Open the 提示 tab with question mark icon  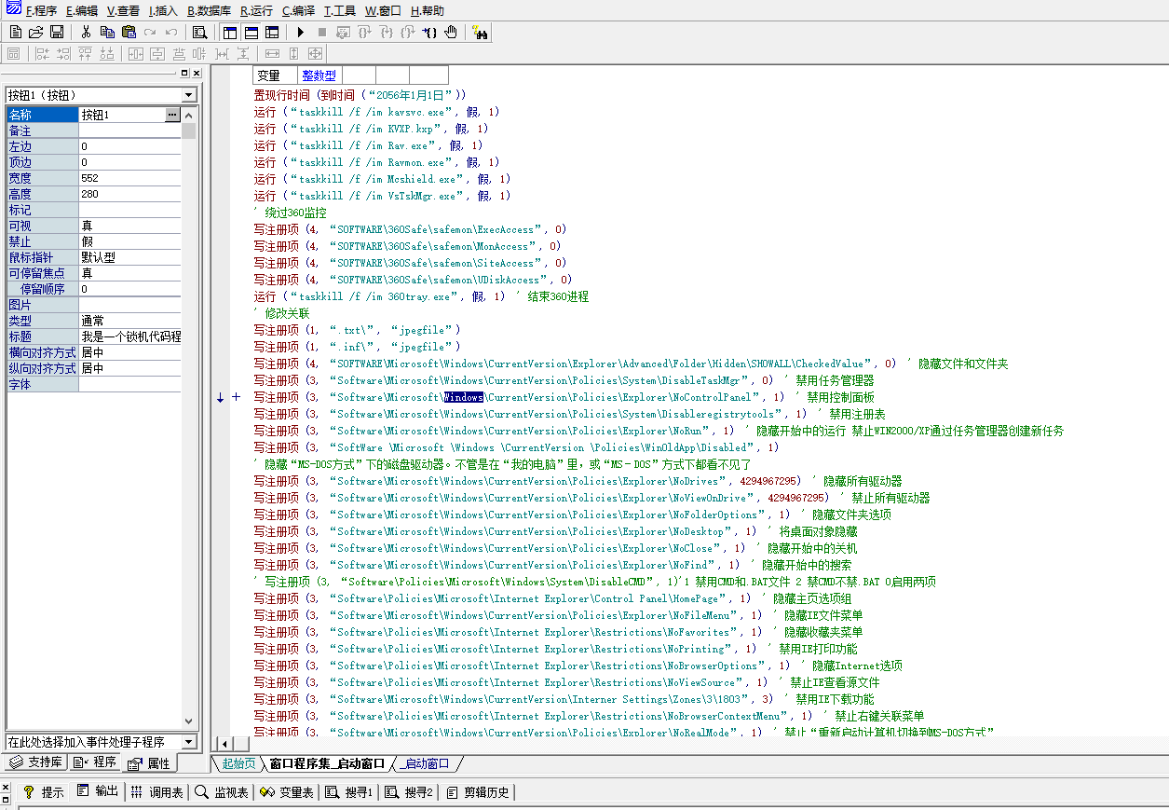44,791
